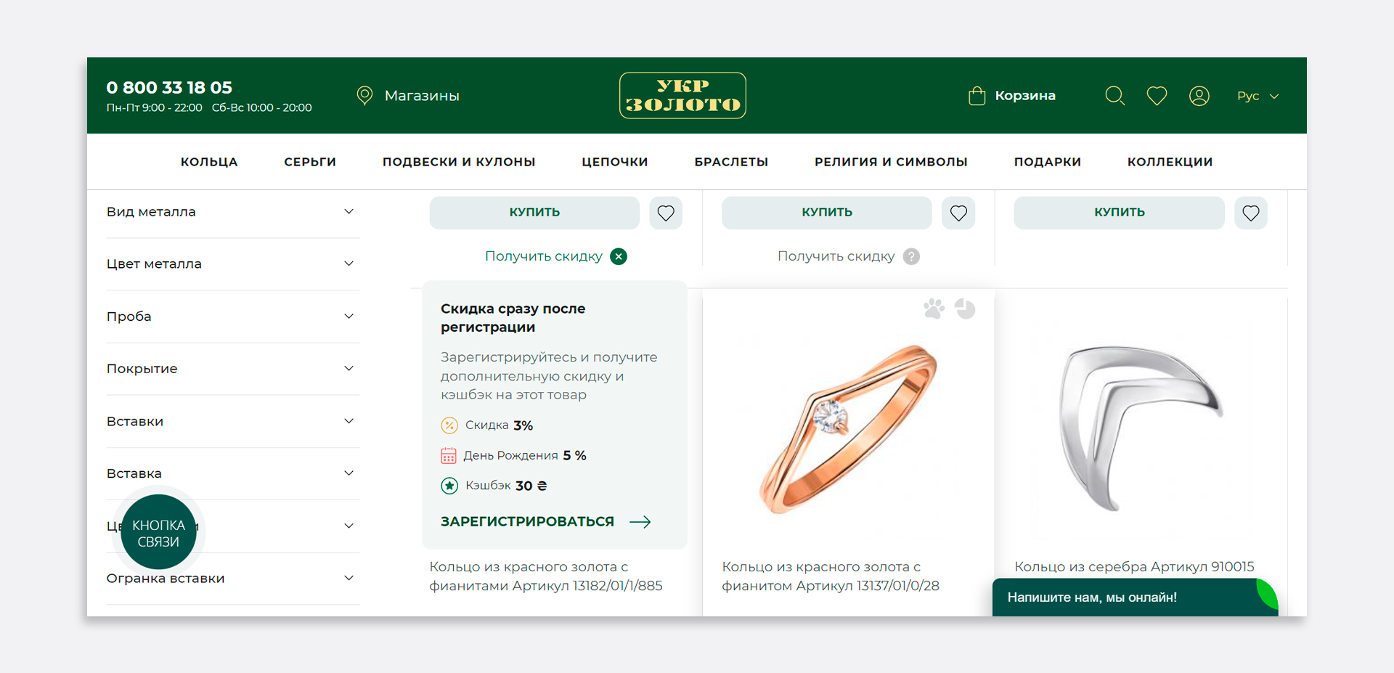Select Подвески и кулоны menu item

click(459, 162)
